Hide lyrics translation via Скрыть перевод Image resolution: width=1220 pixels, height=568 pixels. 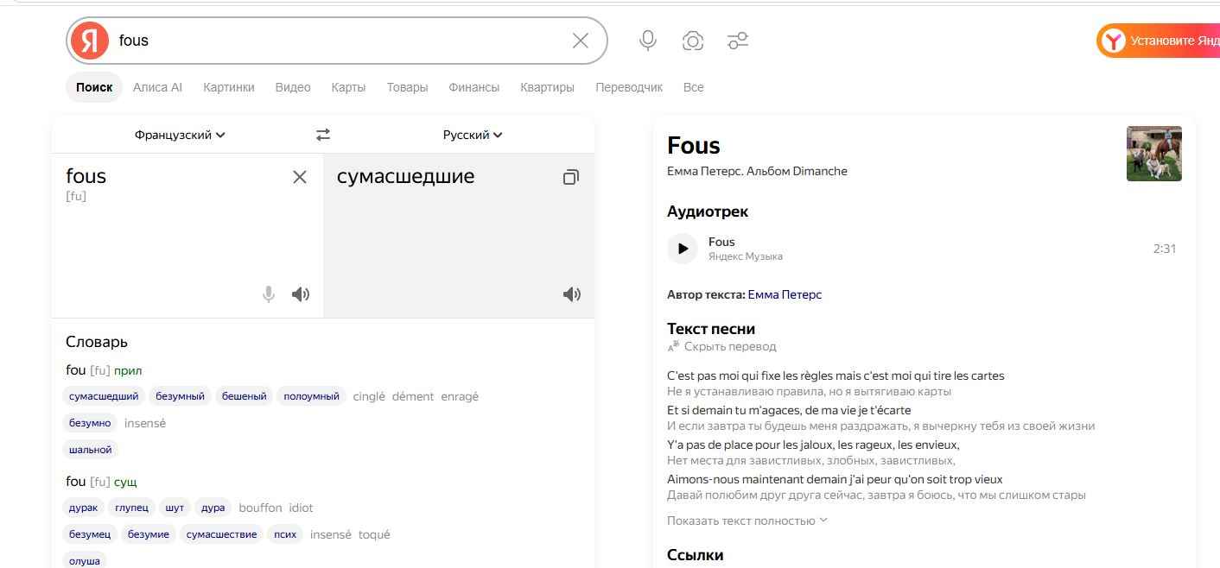(x=721, y=346)
